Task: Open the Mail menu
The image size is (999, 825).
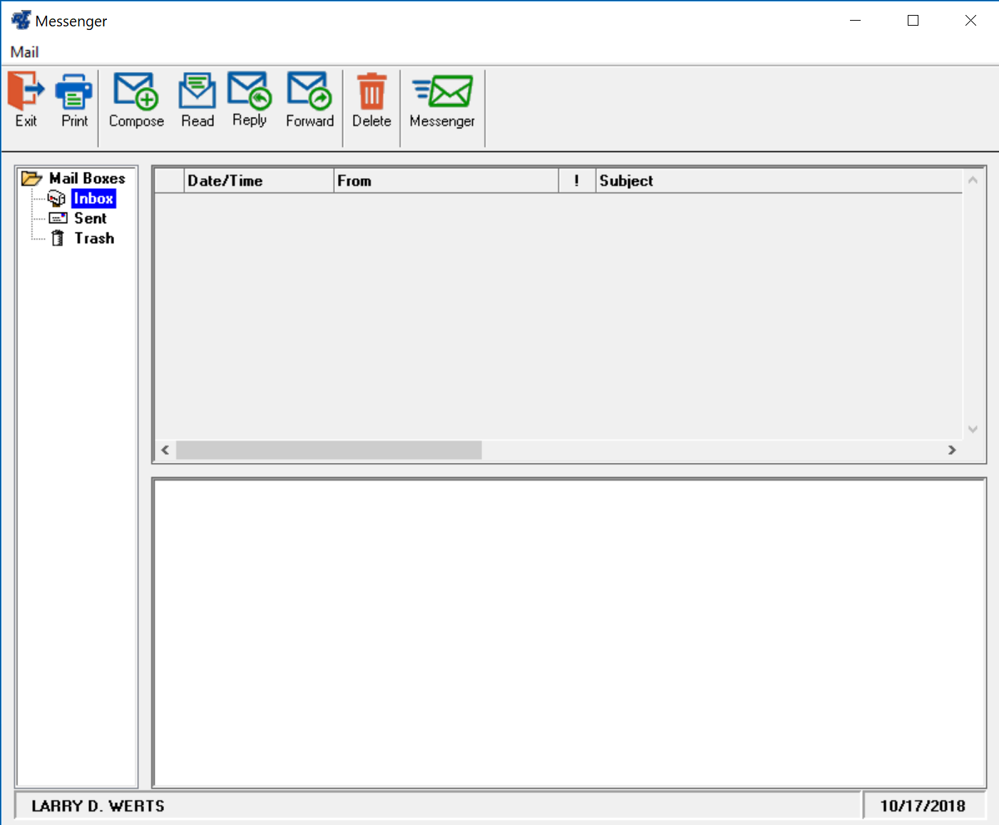Action: tap(24, 52)
